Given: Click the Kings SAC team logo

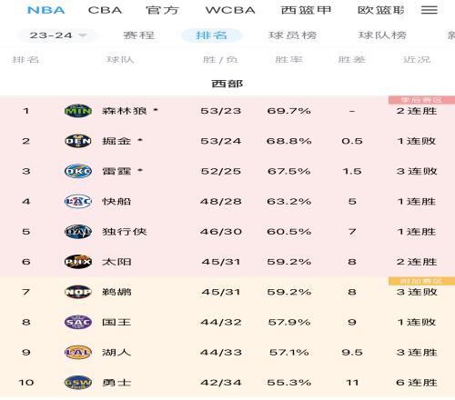Looking at the screenshot, I should tap(78, 322).
